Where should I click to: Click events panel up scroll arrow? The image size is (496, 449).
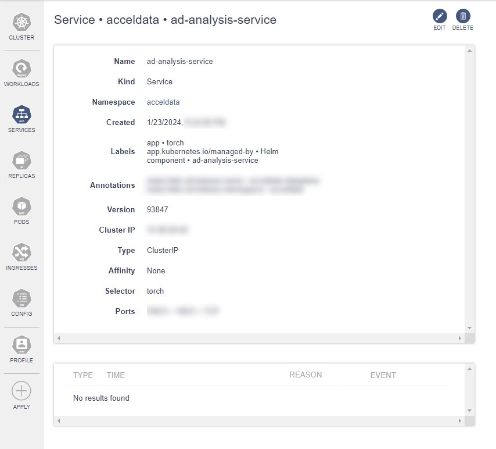click(x=469, y=369)
